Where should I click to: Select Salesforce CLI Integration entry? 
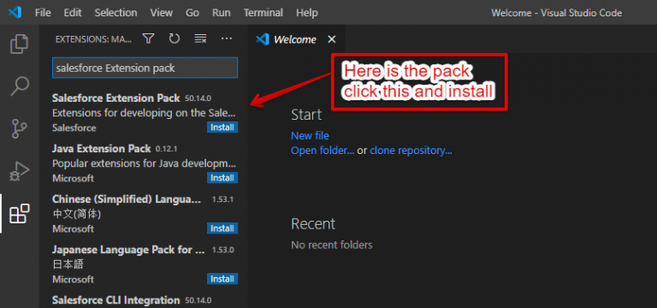(x=144, y=300)
